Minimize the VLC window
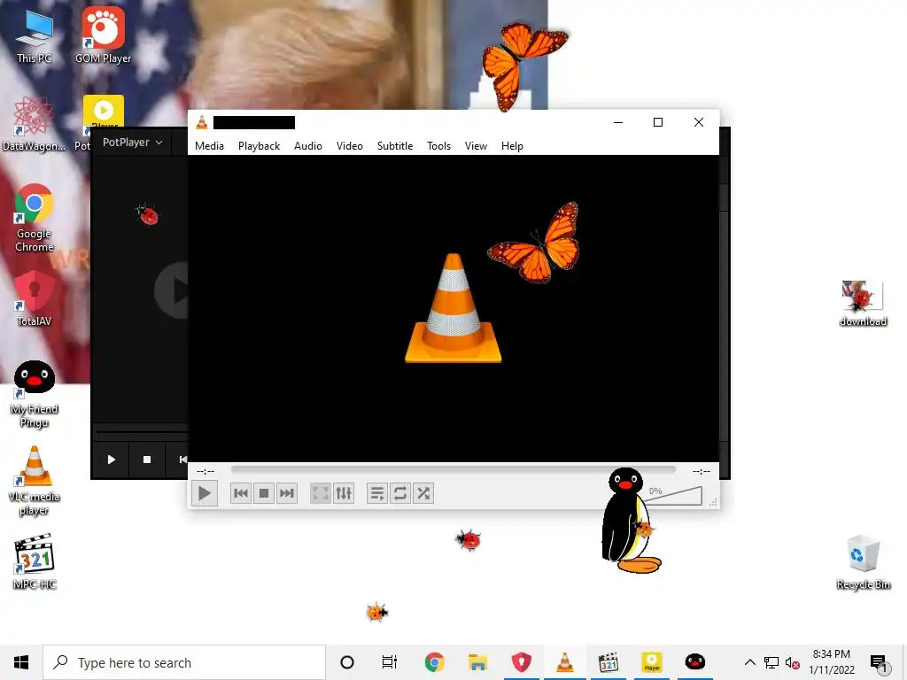The height and width of the screenshot is (680, 907). (x=617, y=122)
